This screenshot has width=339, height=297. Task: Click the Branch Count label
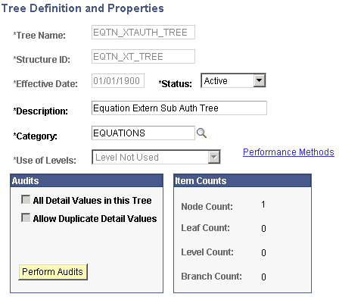point(211,277)
